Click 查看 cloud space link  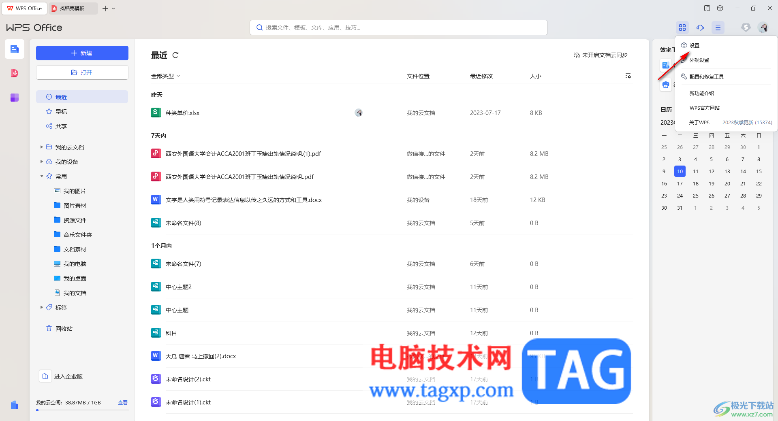pyautogui.click(x=123, y=402)
